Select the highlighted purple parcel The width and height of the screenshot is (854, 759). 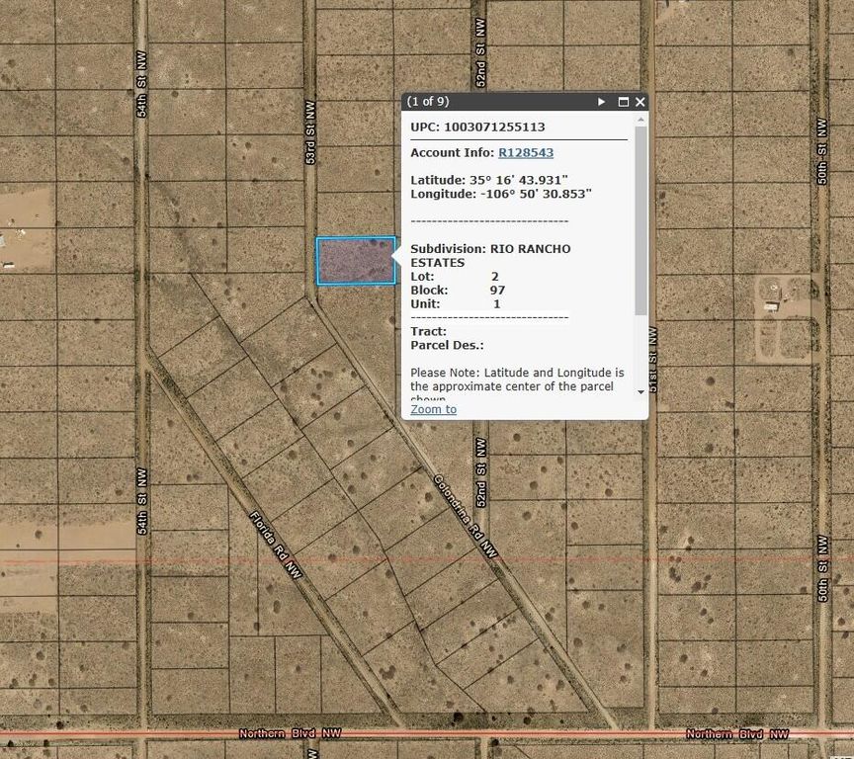point(354,261)
